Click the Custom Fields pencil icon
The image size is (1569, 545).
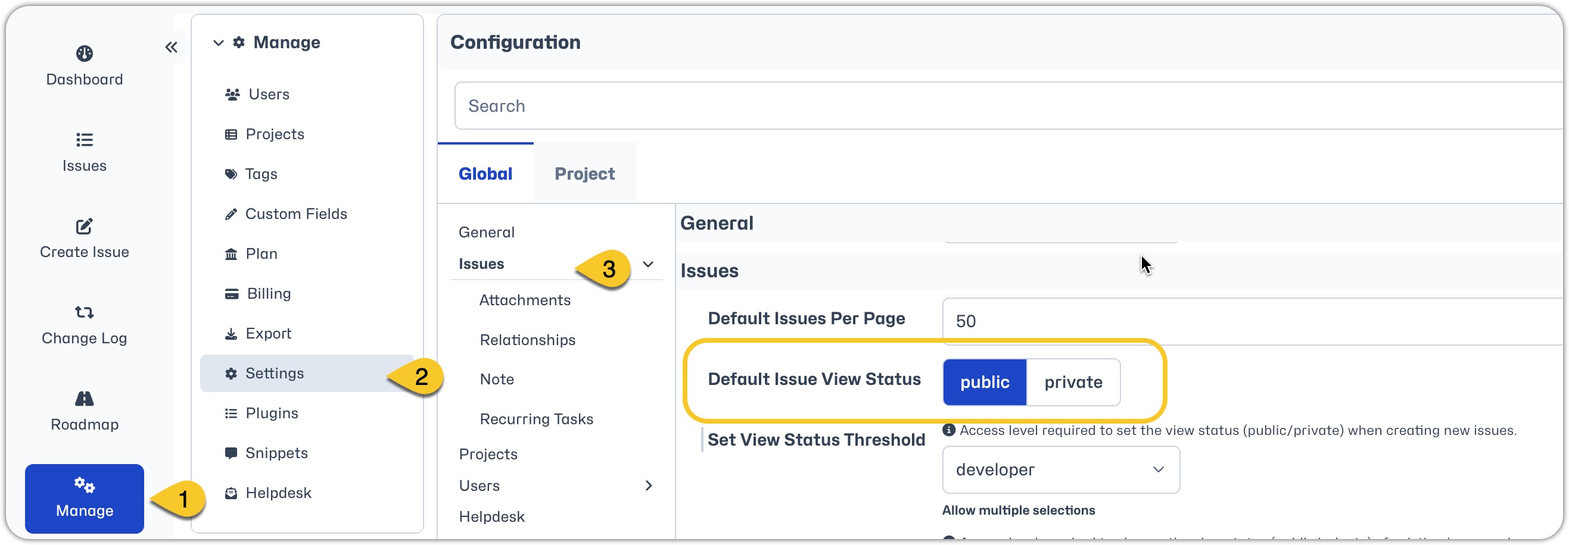click(231, 214)
